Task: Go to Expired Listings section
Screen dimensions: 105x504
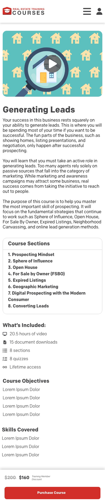Action: [x=27, y=280]
